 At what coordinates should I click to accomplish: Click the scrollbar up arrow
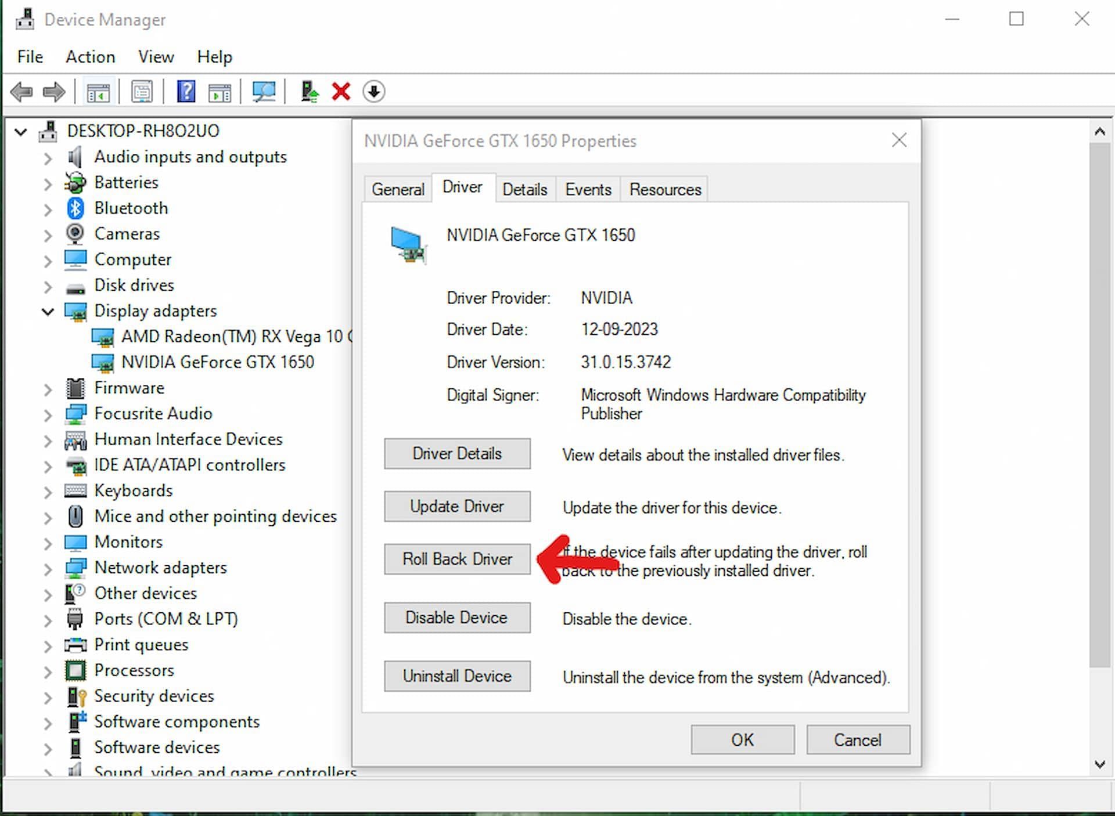click(x=1099, y=132)
